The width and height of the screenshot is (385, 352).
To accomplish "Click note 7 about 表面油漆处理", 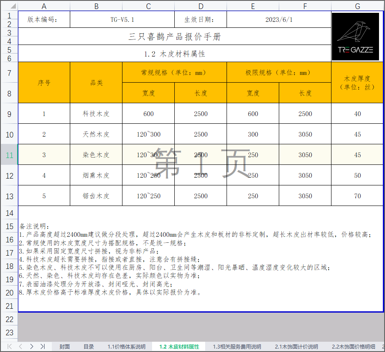I will pyautogui.click(x=96, y=284).
